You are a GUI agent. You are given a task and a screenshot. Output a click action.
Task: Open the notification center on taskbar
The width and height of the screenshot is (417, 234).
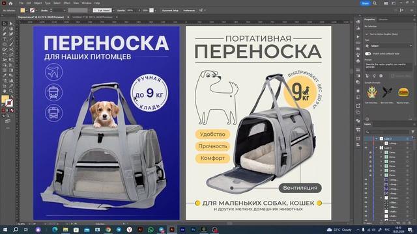click(x=410, y=229)
